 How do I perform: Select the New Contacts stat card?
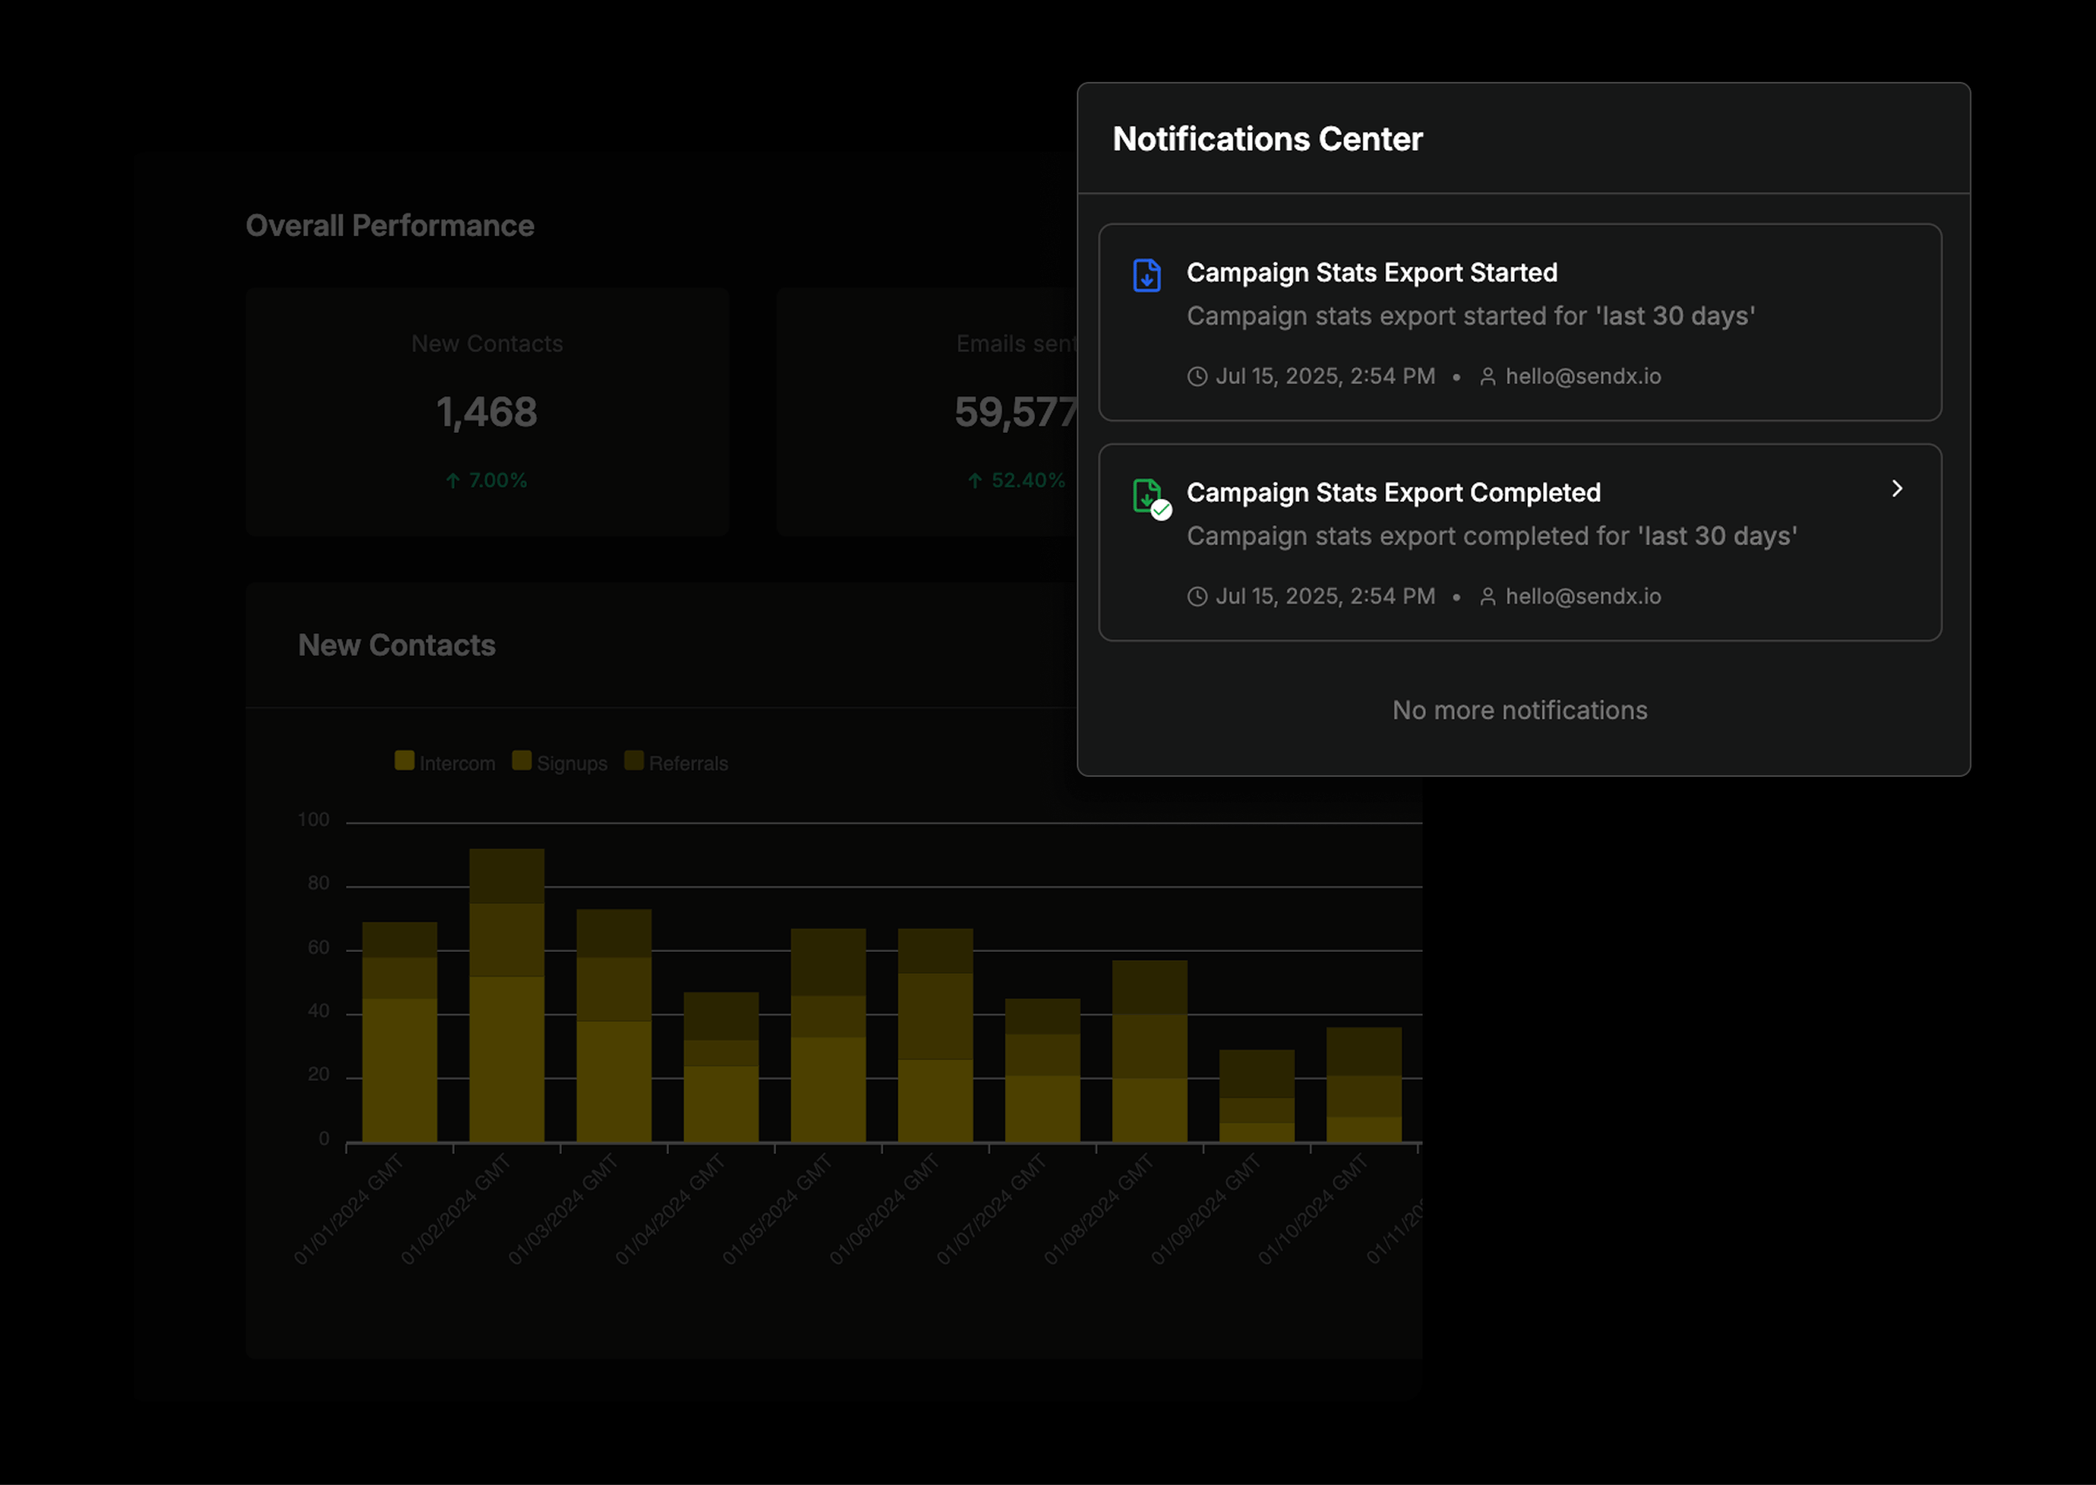coord(488,411)
